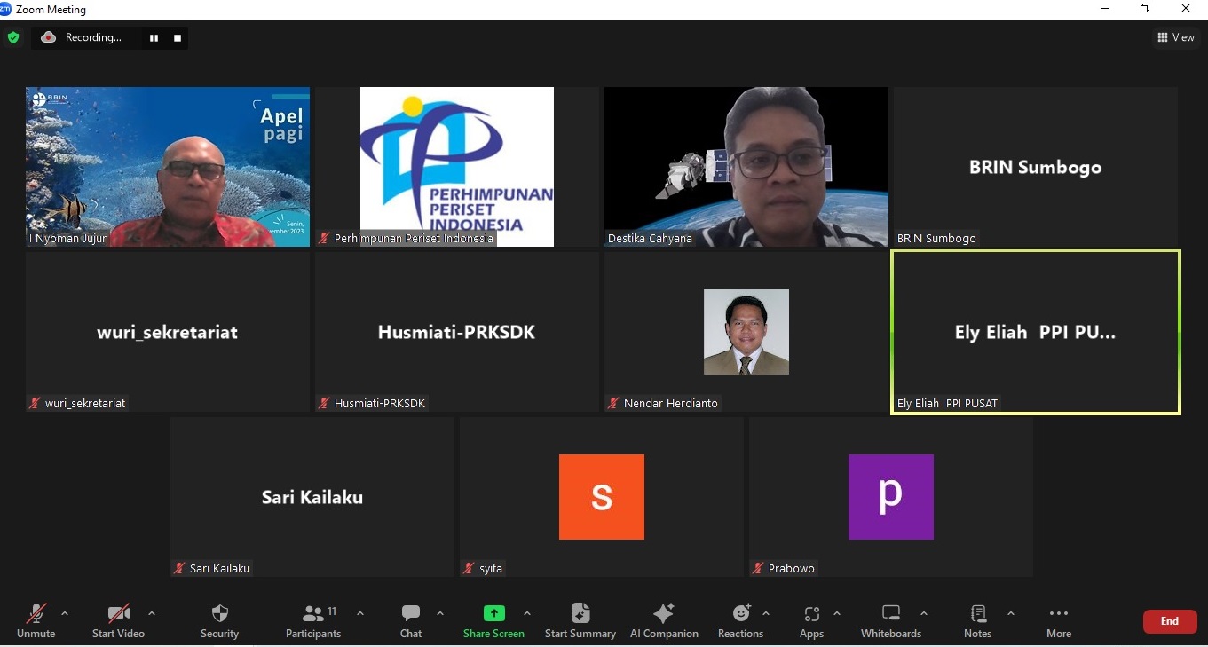Click Nendar Herdianto's profile photo
Viewport: 1208px width, 647px height.
[x=746, y=332]
